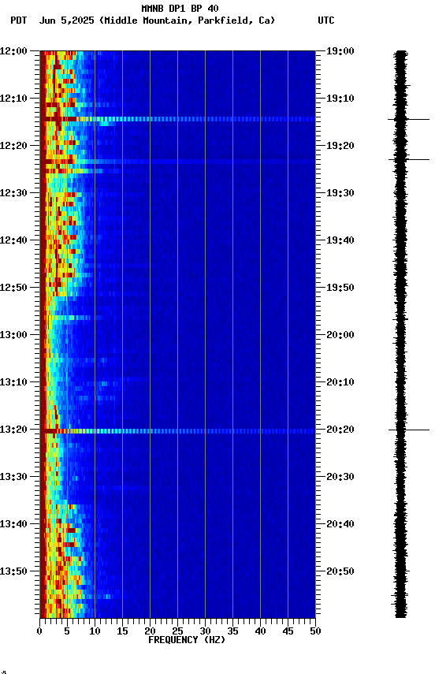This screenshot has height=681, width=435.
Task: Click the location text 'Middle Mountain, Parkfield, Ca'
Action: click(x=188, y=20)
